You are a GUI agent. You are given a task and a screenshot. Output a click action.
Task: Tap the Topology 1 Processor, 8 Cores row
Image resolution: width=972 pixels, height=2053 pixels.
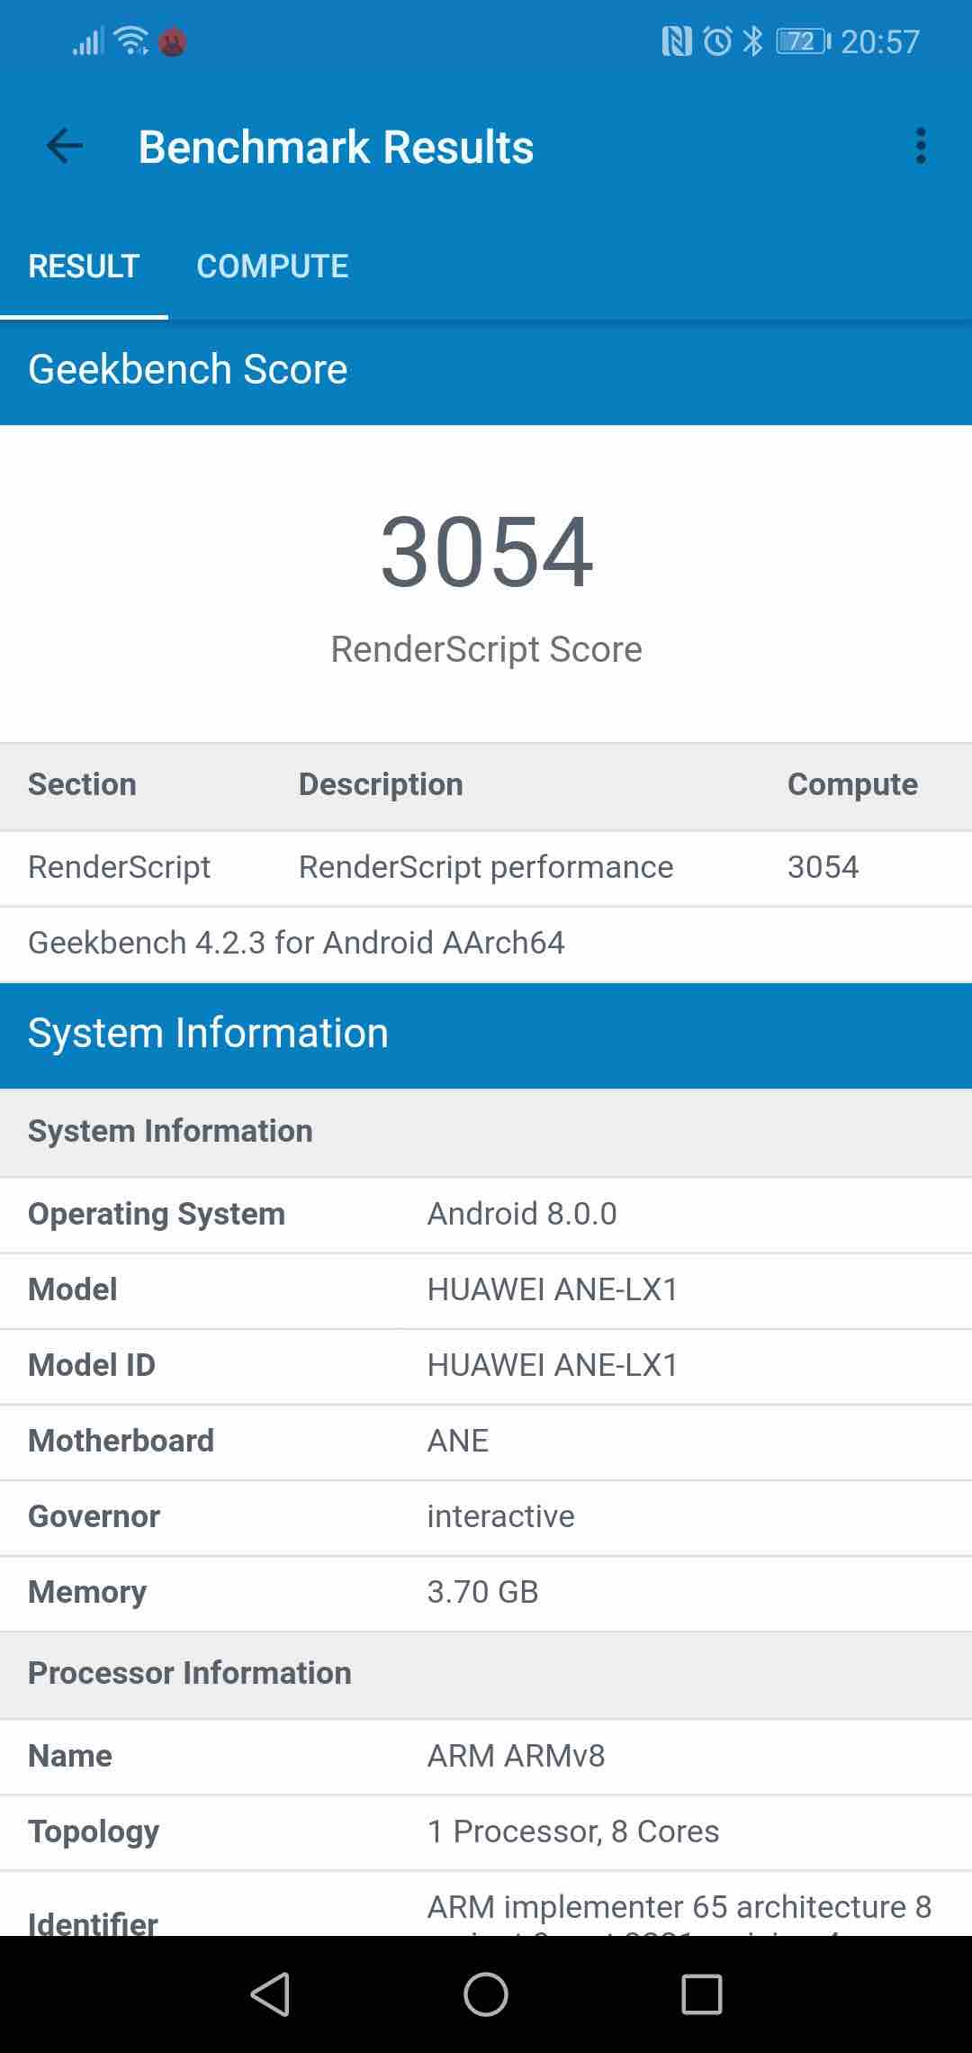[486, 1831]
